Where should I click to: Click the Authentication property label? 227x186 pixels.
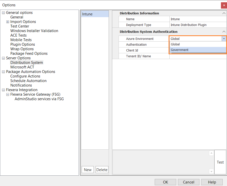pos(136,44)
